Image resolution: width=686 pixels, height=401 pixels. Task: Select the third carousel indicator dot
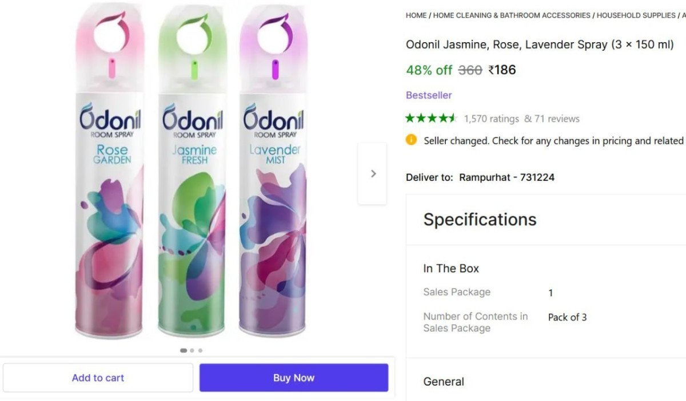click(x=200, y=350)
